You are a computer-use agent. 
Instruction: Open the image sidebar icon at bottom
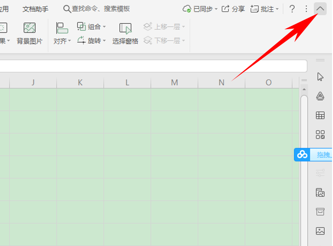pyautogui.click(x=320, y=231)
